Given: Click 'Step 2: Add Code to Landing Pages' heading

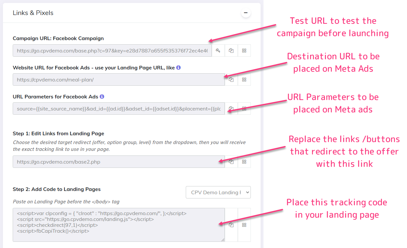Looking at the screenshot, I should (x=57, y=189).
